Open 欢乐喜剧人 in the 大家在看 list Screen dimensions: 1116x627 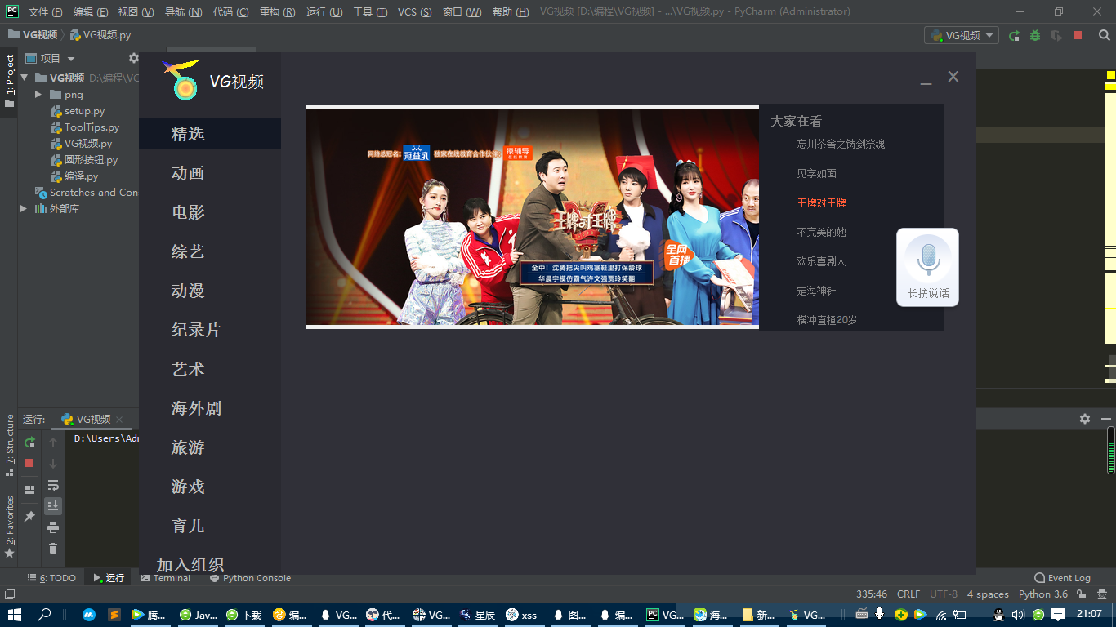click(821, 261)
